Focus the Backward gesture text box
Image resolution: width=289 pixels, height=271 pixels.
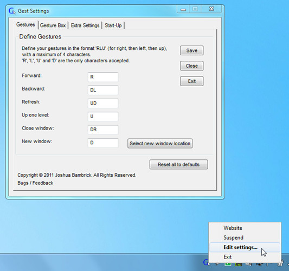(x=103, y=90)
